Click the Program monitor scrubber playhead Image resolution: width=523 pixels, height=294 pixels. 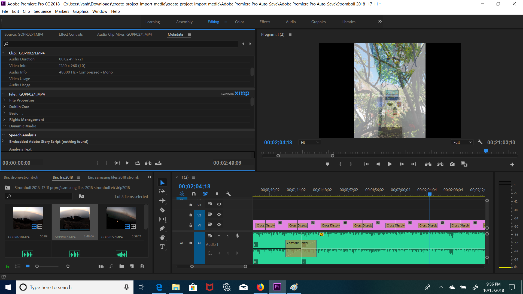(486, 151)
